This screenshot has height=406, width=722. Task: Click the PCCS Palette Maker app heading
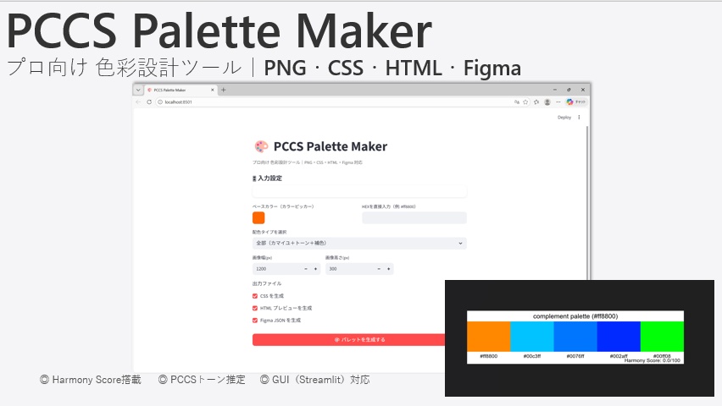click(330, 146)
